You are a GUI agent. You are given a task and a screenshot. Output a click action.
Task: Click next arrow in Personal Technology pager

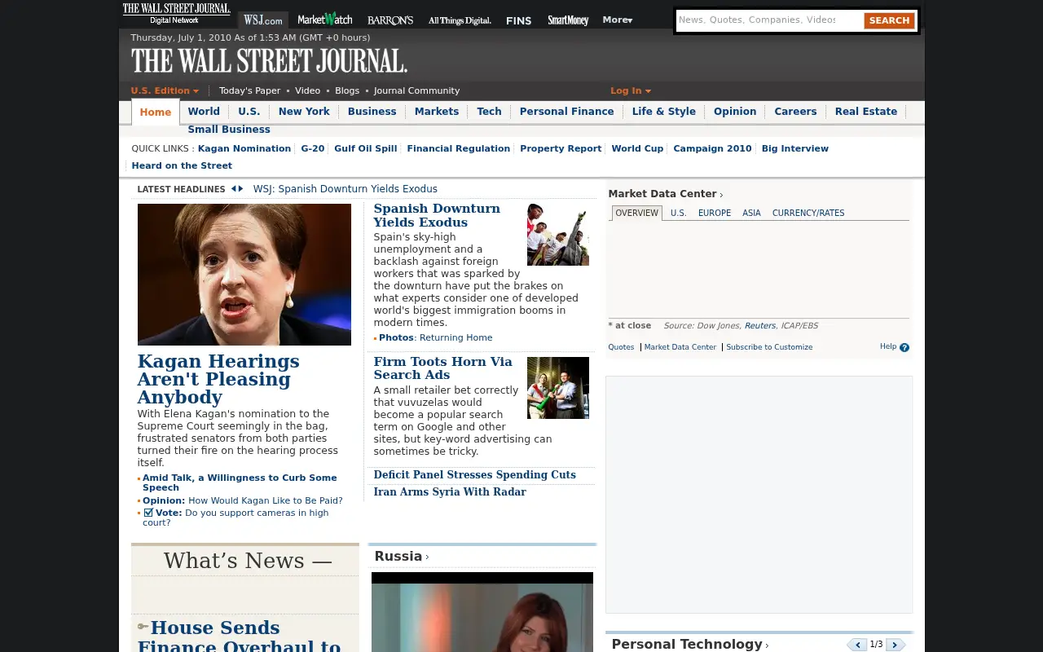(896, 645)
